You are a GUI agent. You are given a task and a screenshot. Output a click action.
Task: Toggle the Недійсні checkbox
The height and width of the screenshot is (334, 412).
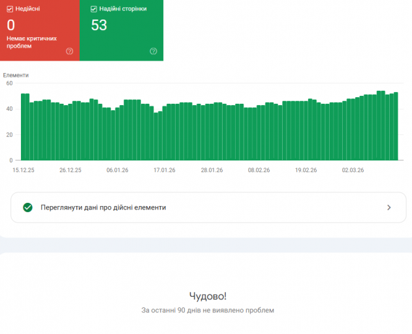(10, 9)
